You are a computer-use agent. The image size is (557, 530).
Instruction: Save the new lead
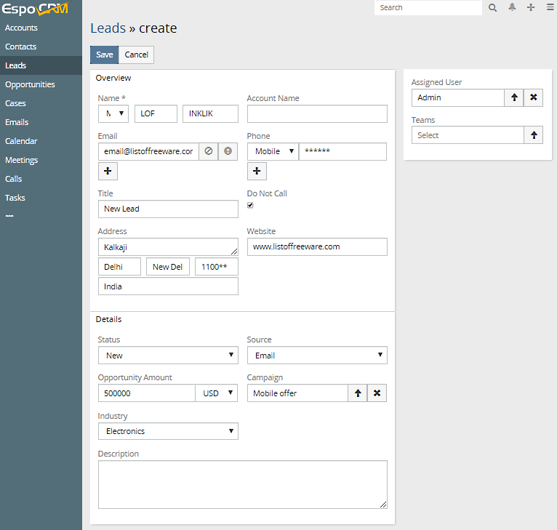pos(105,55)
